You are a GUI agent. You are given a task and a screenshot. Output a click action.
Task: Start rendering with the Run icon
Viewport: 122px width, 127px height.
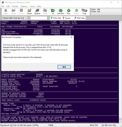point(69,12)
